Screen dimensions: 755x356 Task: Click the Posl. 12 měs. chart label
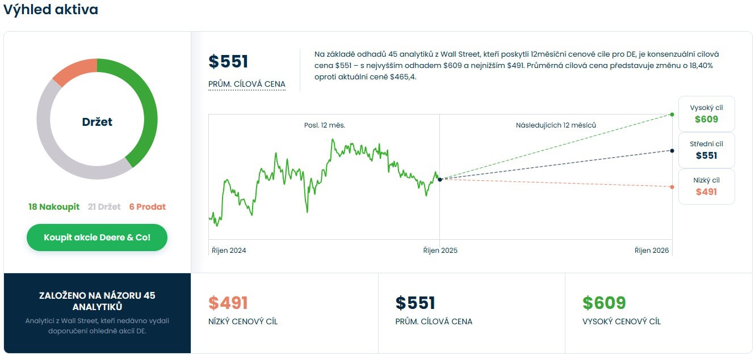point(325,125)
